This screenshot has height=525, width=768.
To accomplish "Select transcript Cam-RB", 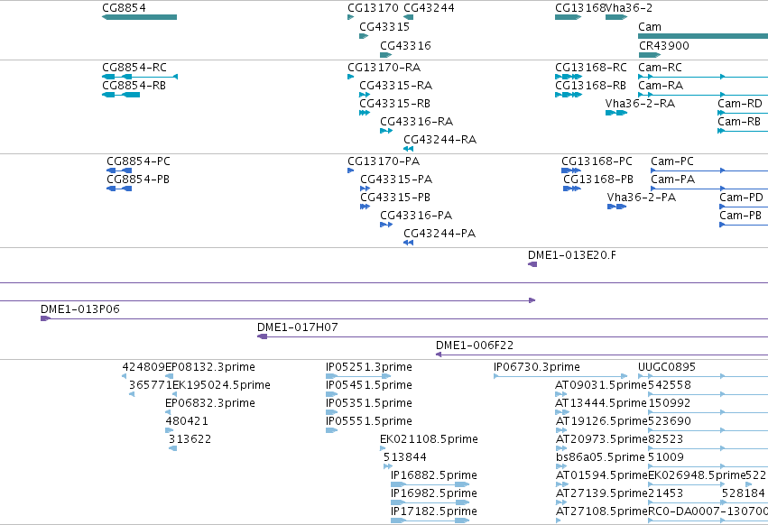I will tap(739, 122).
